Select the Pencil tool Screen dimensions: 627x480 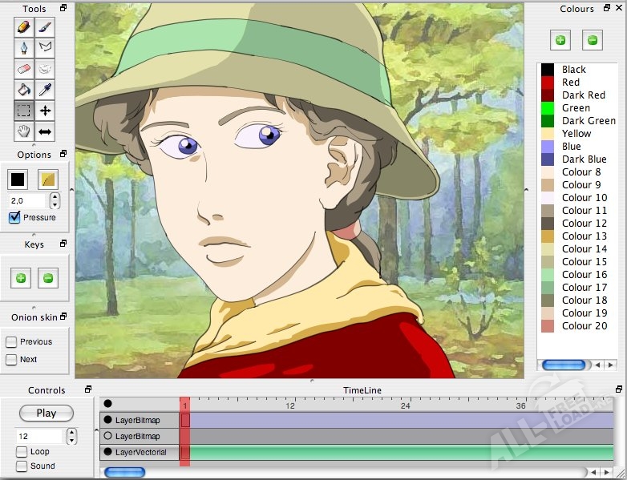point(23,27)
